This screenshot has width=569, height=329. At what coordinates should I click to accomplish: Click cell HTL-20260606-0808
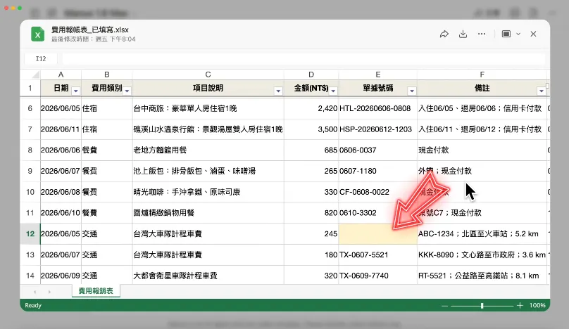point(377,108)
